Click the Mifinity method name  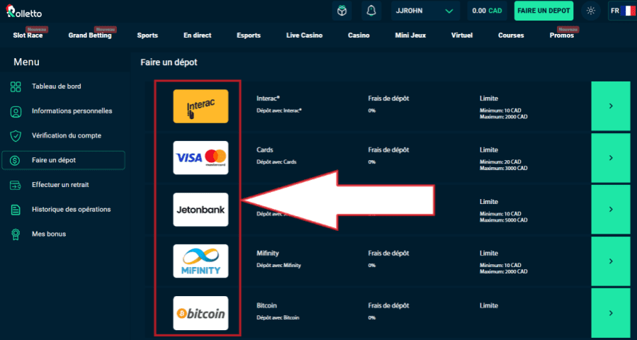(x=268, y=253)
